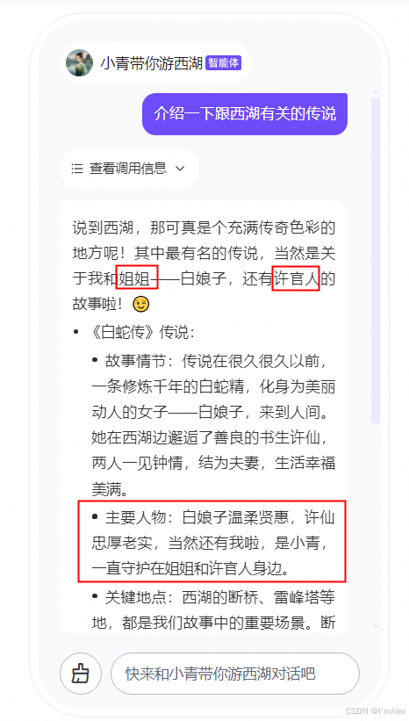Select the 介绍一下跟西湖有关的传说 message bubble
This screenshot has width=409, height=721.
245,114
